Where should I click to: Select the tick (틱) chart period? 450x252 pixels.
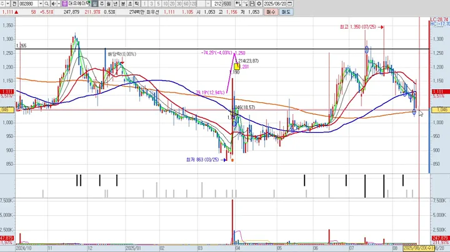point(137,4)
